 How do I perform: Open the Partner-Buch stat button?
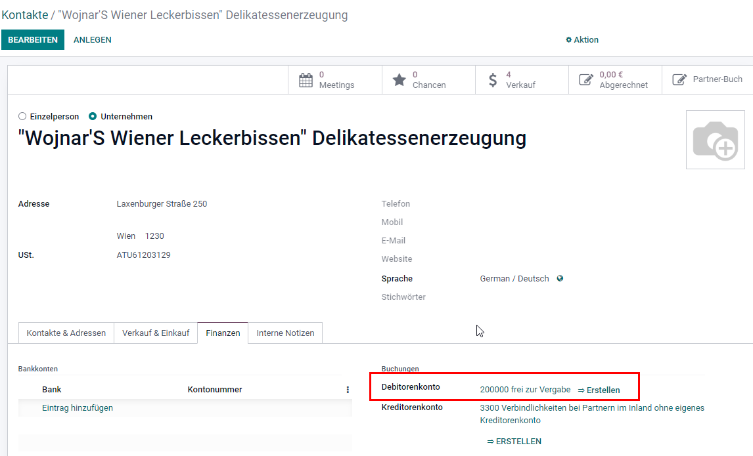click(708, 79)
